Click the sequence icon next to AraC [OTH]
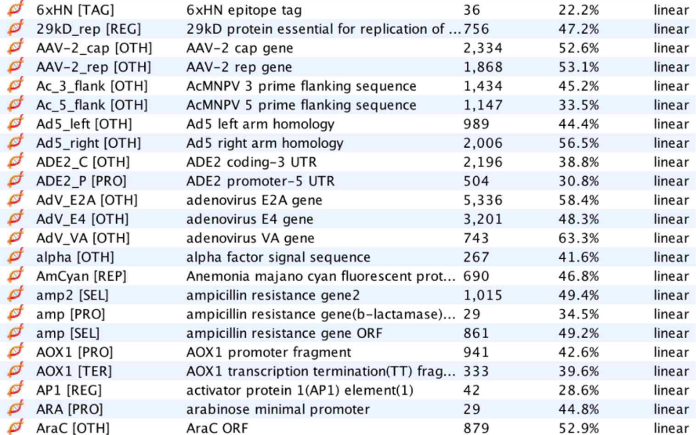Image resolution: width=696 pixels, height=435 pixels. [15, 427]
